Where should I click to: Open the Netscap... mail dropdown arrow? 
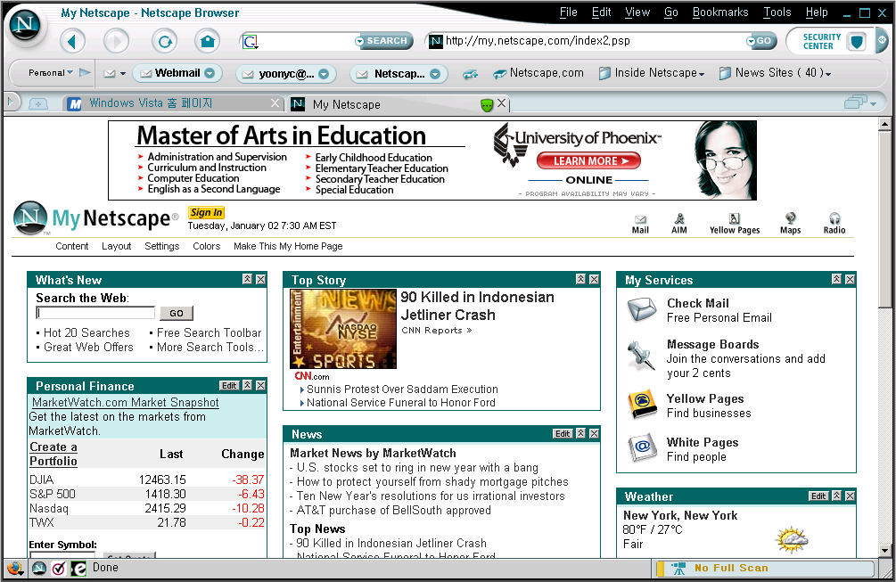coord(435,74)
